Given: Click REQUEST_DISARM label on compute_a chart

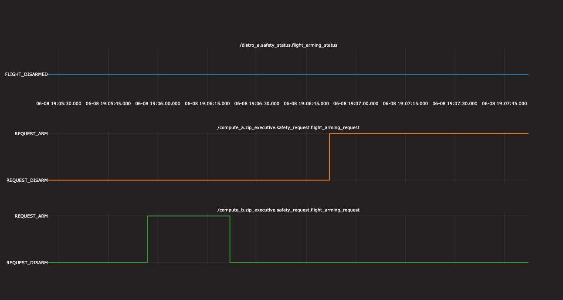Looking at the screenshot, I should pyautogui.click(x=27, y=180).
